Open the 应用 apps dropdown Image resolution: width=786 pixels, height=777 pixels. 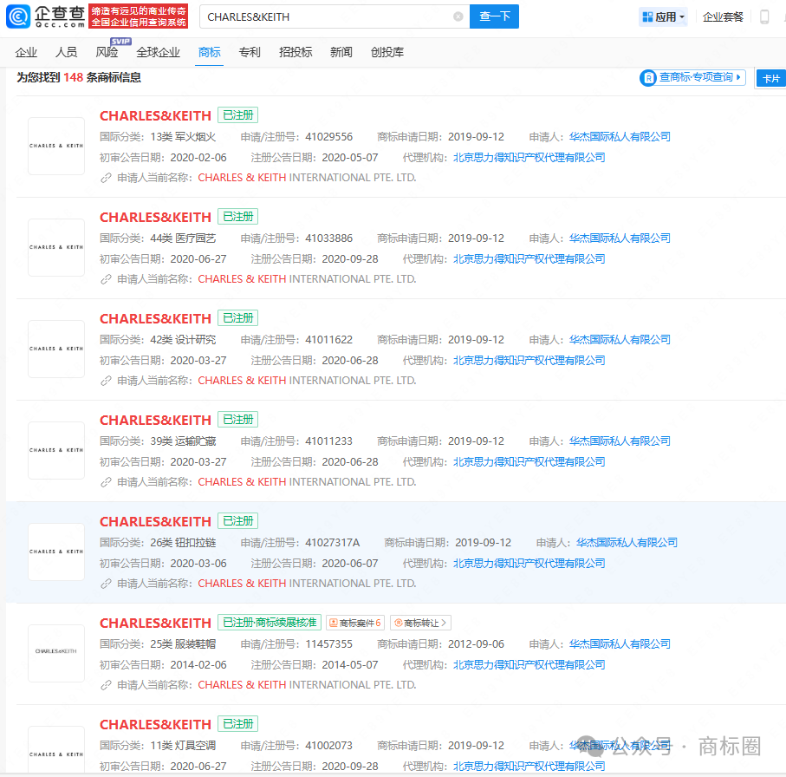pos(663,16)
